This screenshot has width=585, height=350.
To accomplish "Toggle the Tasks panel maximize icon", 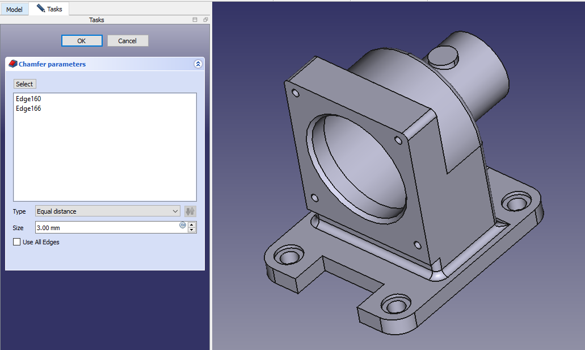I will coord(195,20).
